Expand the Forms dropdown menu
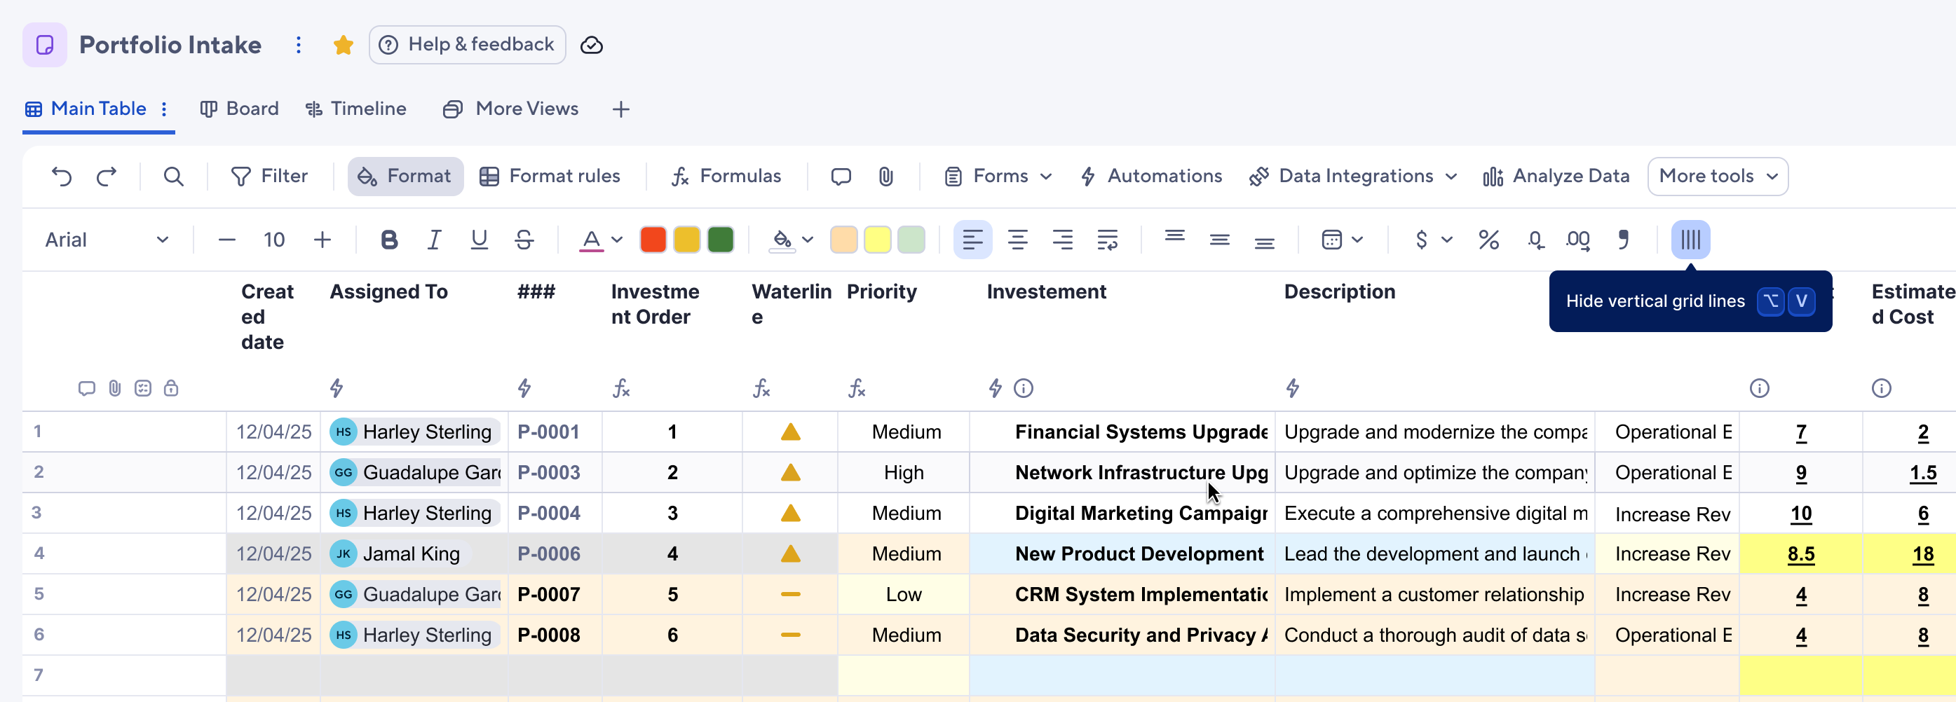Screen dimensions: 1956x702 coord(998,177)
